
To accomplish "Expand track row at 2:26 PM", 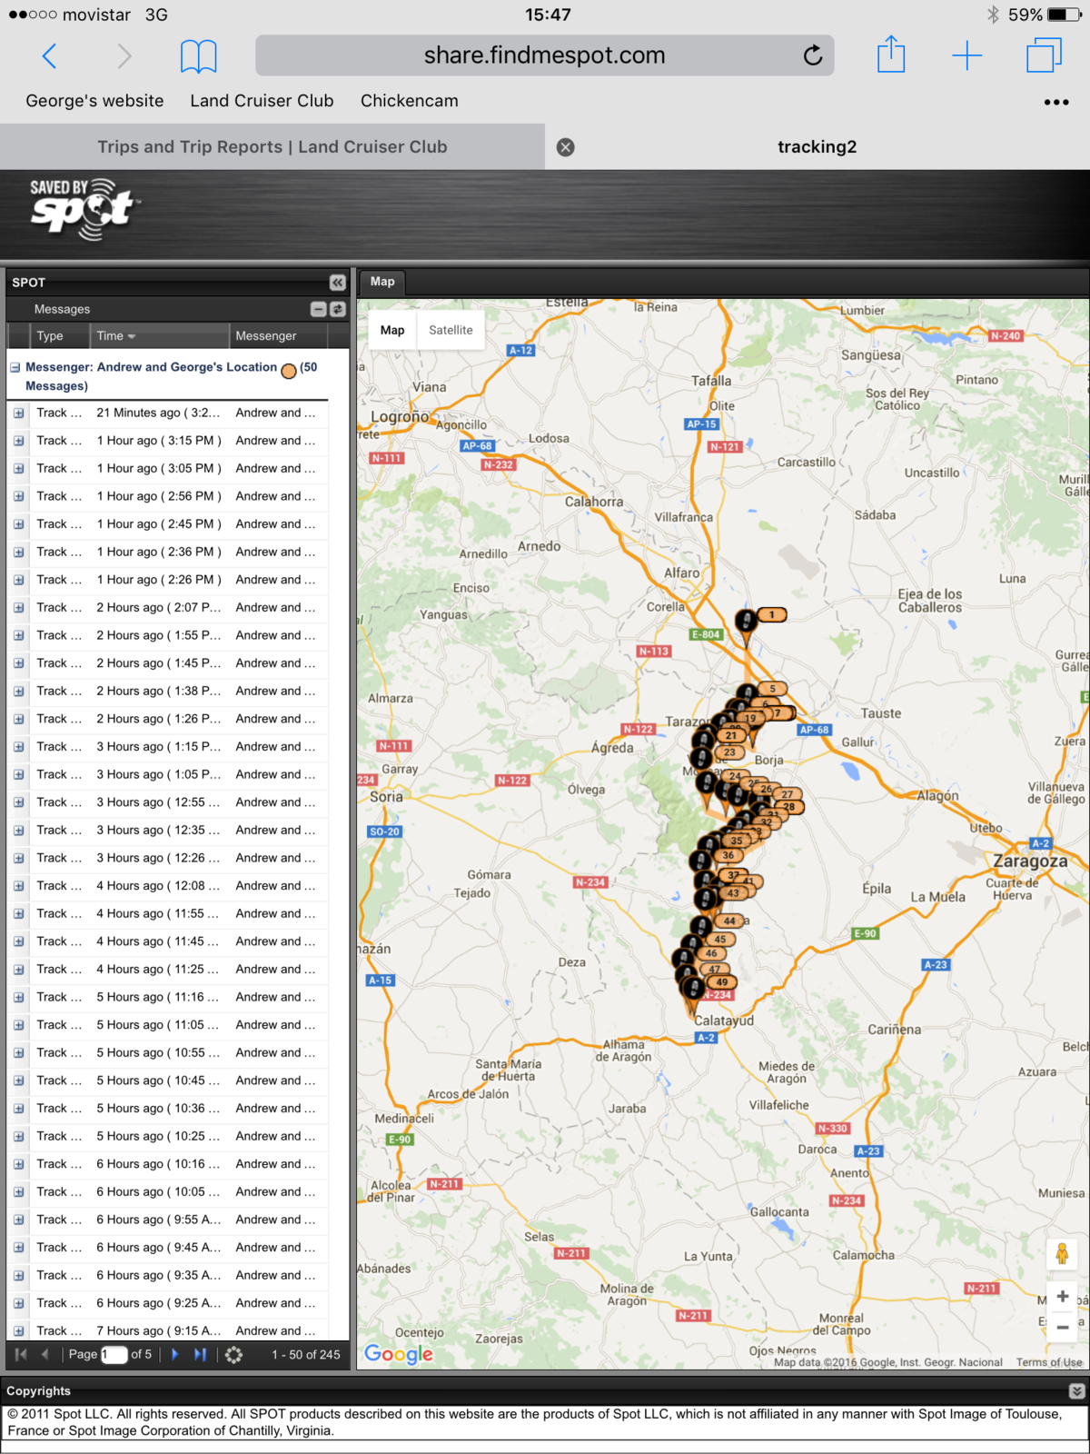I will [x=18, y=580].
